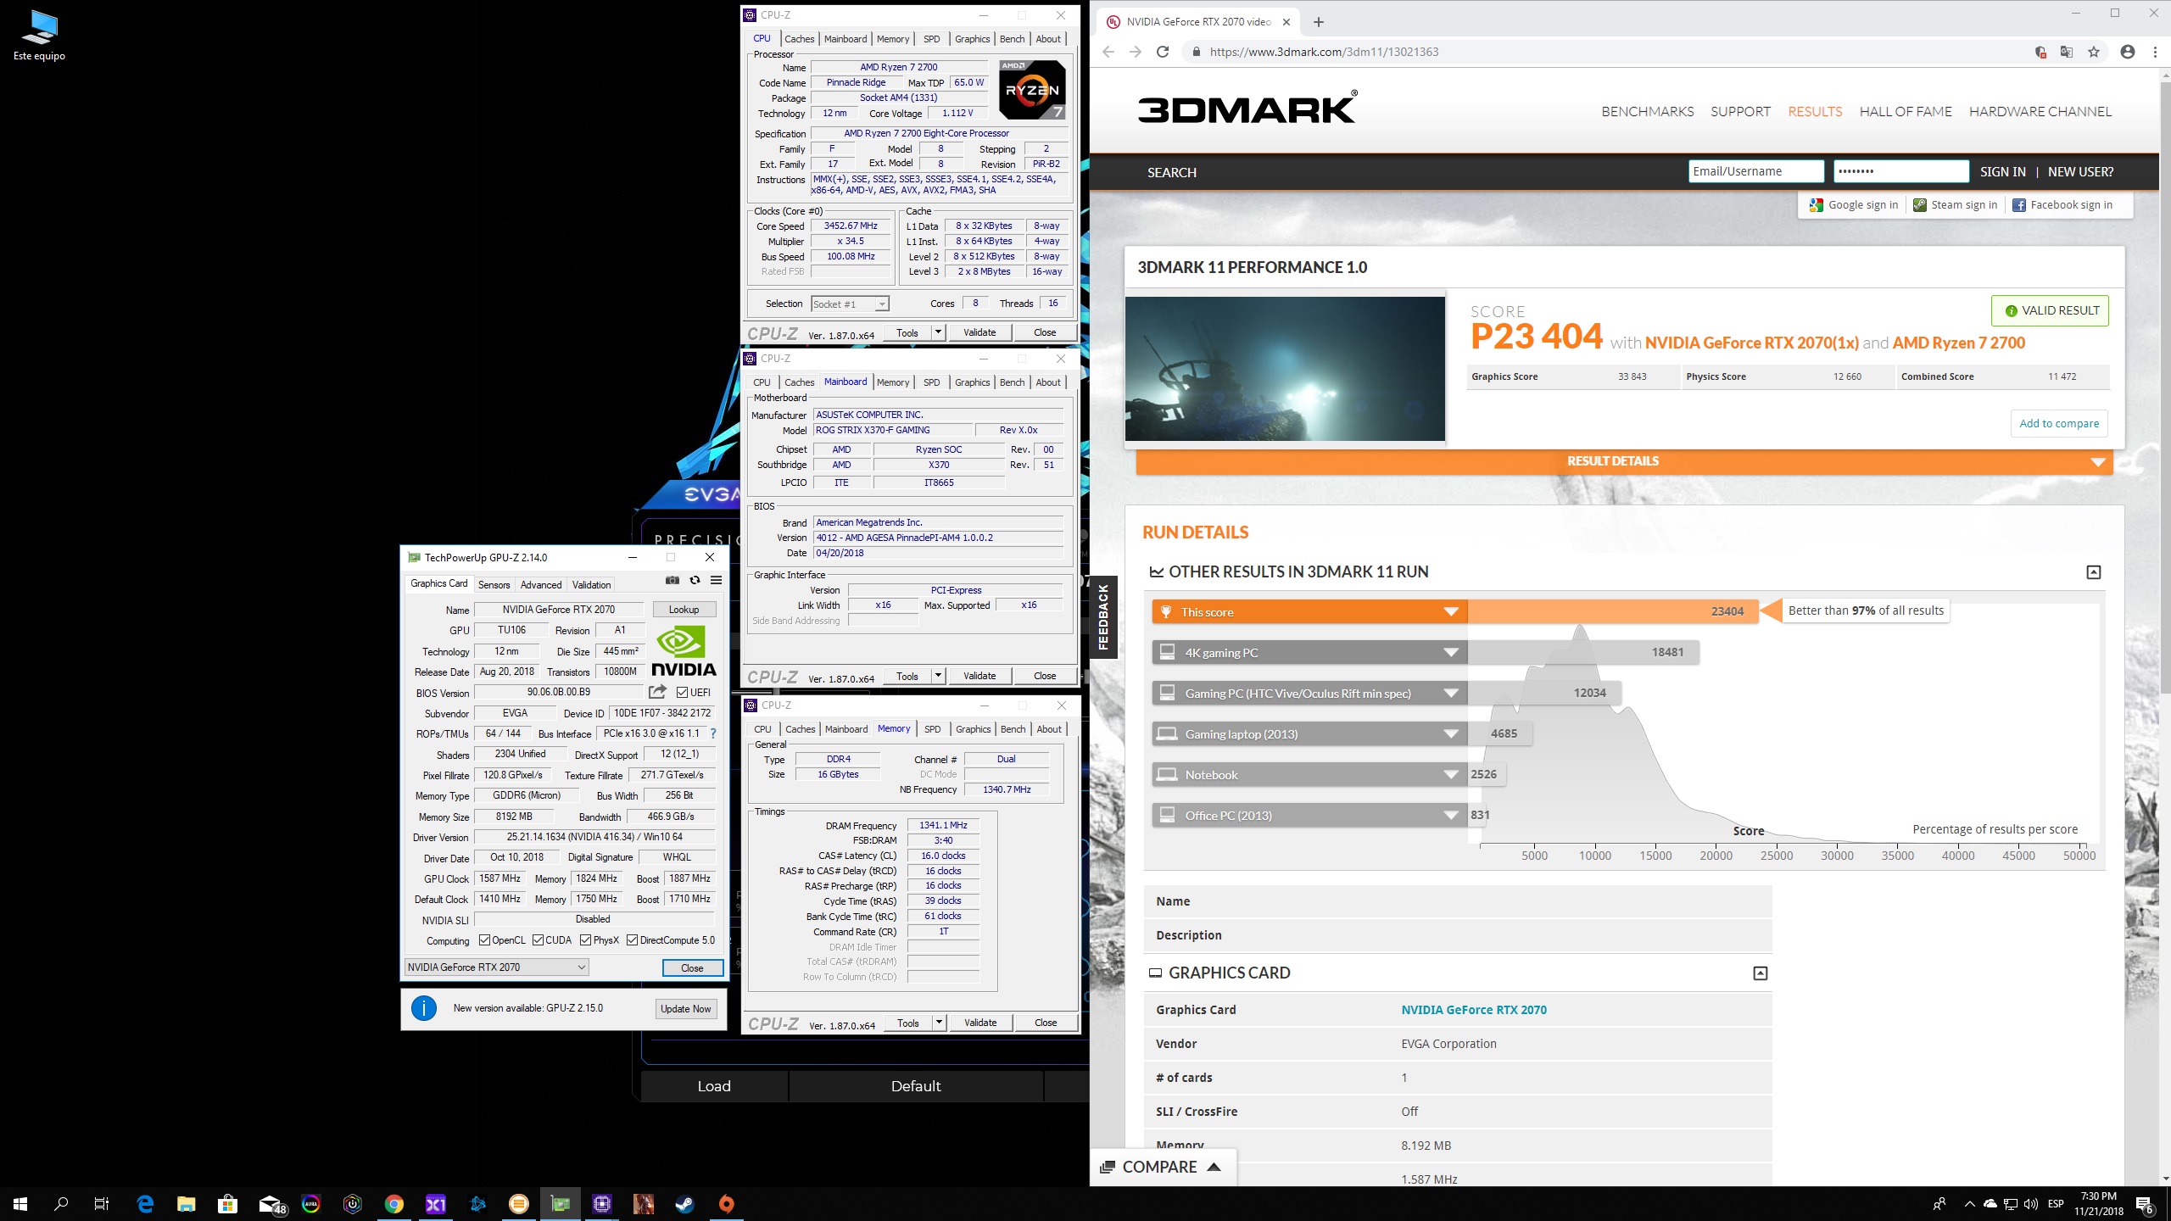Click the benchmark scene thumbnail image
Viewport: 2171px width, 1221px height.
tap(1285, 368)
